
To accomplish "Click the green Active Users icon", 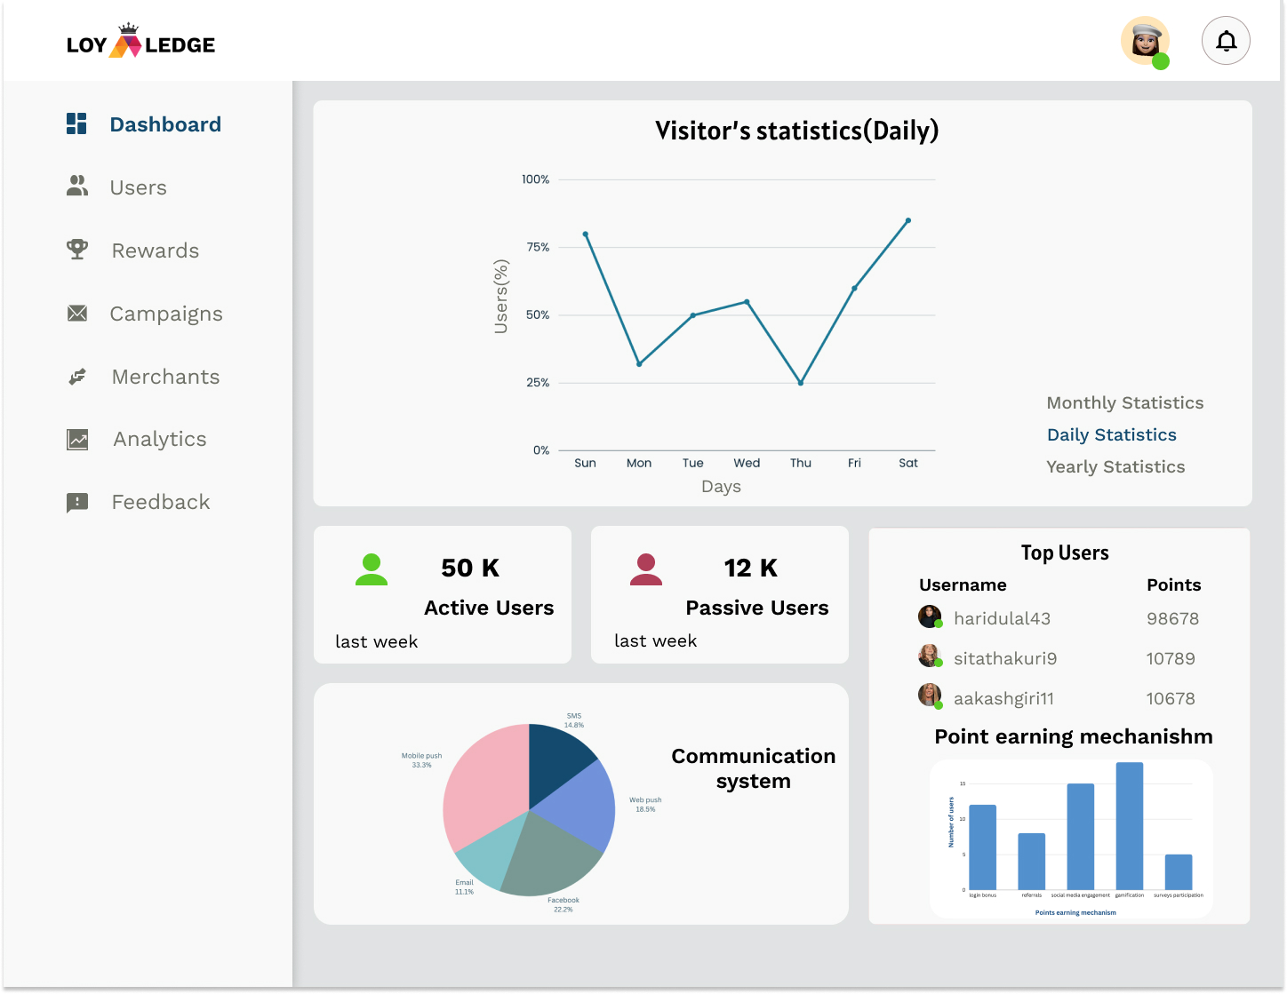I will [x=372, y=570].
